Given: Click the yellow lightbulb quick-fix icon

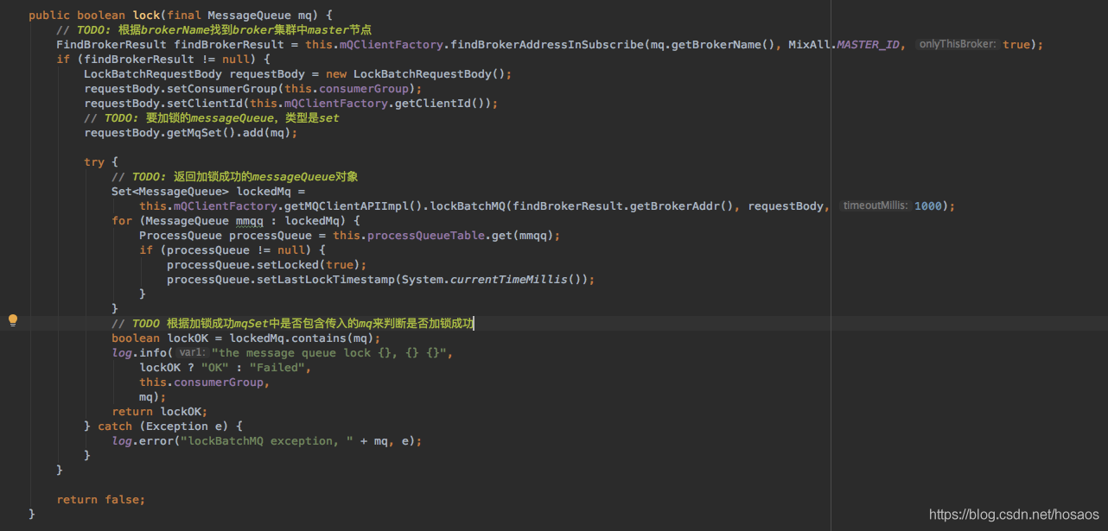Looking at the screenshot, I should pos(13,321).
